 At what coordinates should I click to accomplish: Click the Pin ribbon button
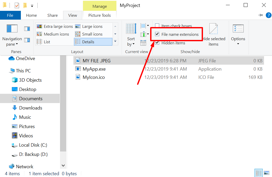(x=261, y=15)
